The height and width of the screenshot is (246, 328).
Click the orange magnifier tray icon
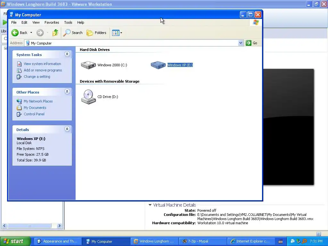(304, 241)
